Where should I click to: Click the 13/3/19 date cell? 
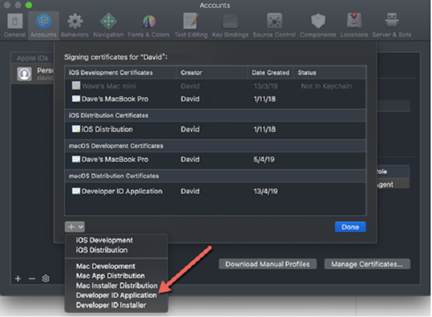point(266,86)
